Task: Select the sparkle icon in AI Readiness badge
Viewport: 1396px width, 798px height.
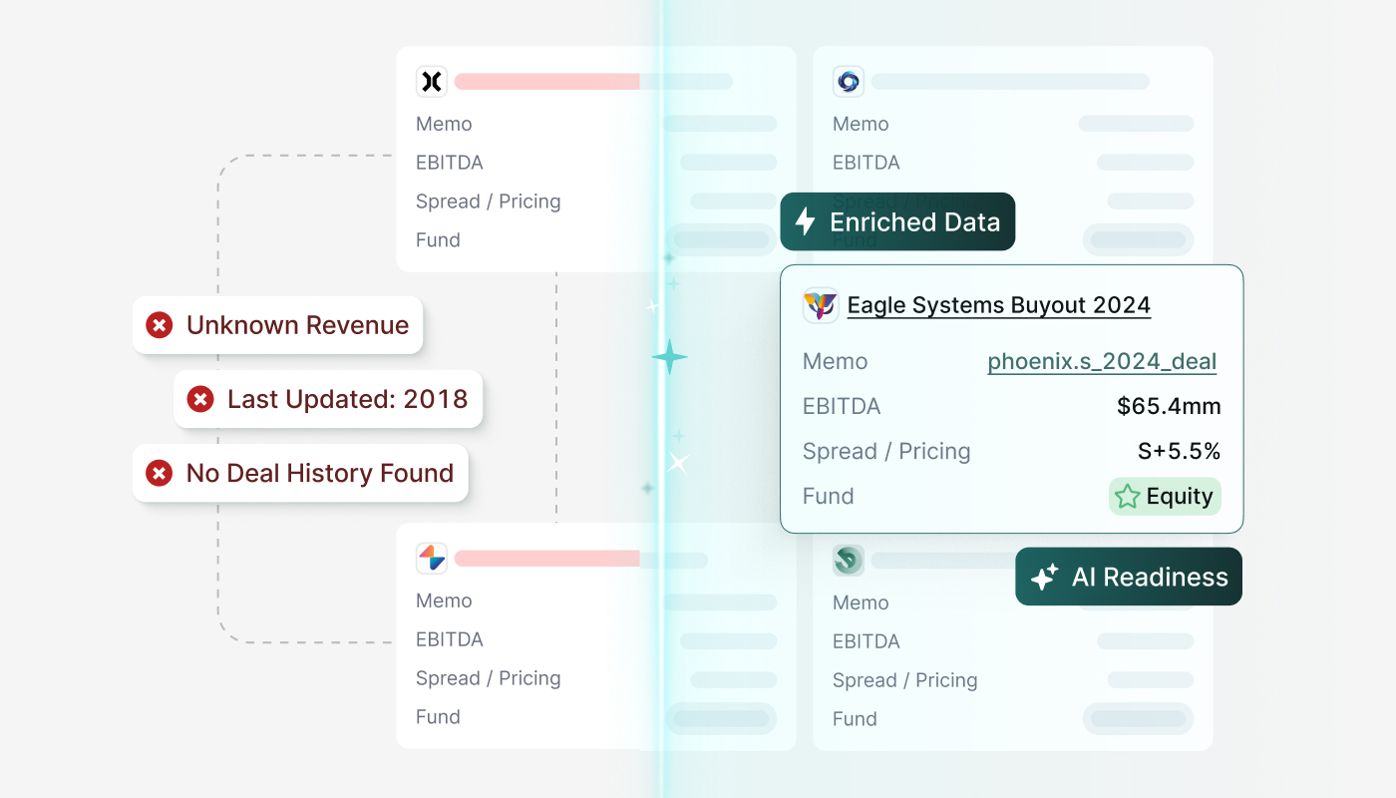Action: (x=1042, y=577)
